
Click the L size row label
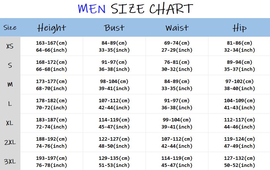[10, 104]
